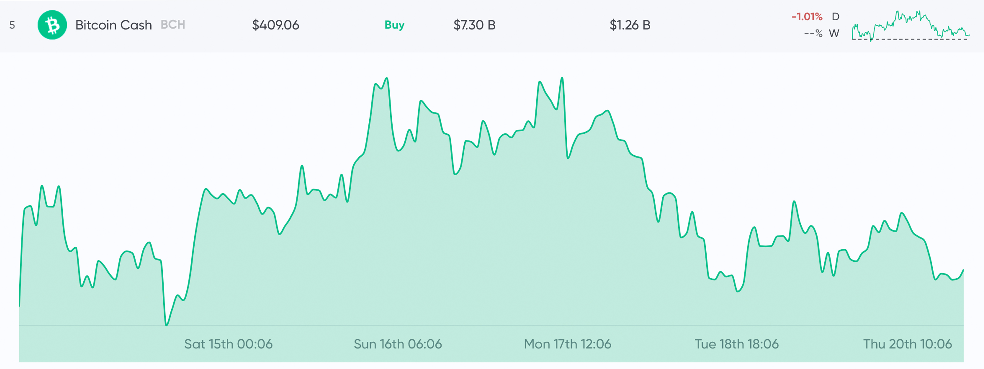Click the Tue 18th 18:06 axis label
This screenshot has width=984, height=369.
tap(736, 344)
